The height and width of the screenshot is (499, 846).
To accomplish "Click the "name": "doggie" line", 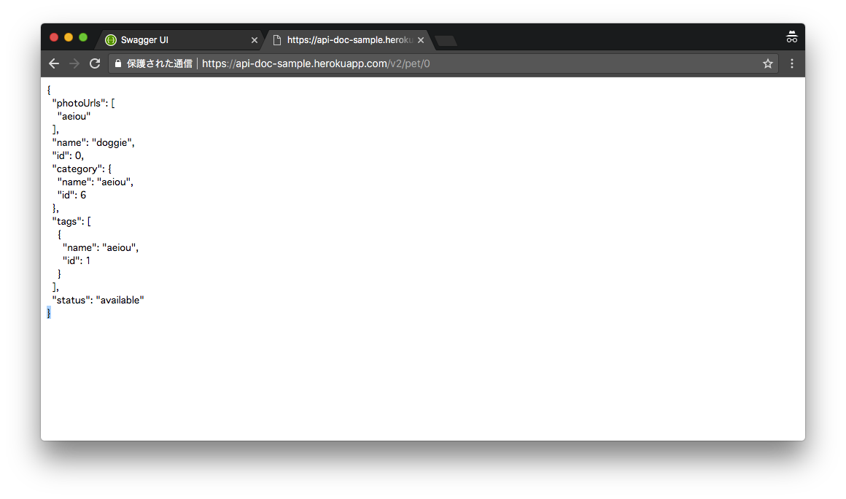I will [x=93, y=142].
